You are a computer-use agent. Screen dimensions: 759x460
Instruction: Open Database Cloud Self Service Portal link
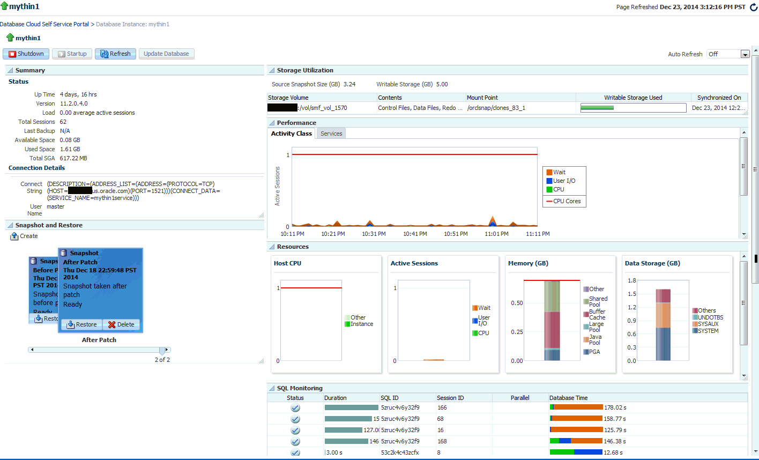(x=44, y=24)
